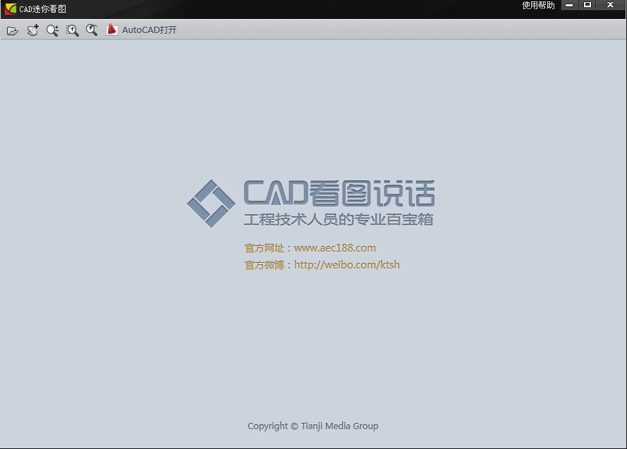Click the zoom previous view magnifier
The image size is (627, 449).
(x=92, y=30)
